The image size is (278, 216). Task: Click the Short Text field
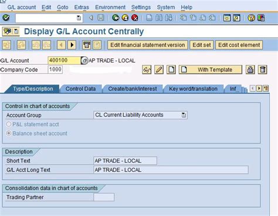[125, 161]
